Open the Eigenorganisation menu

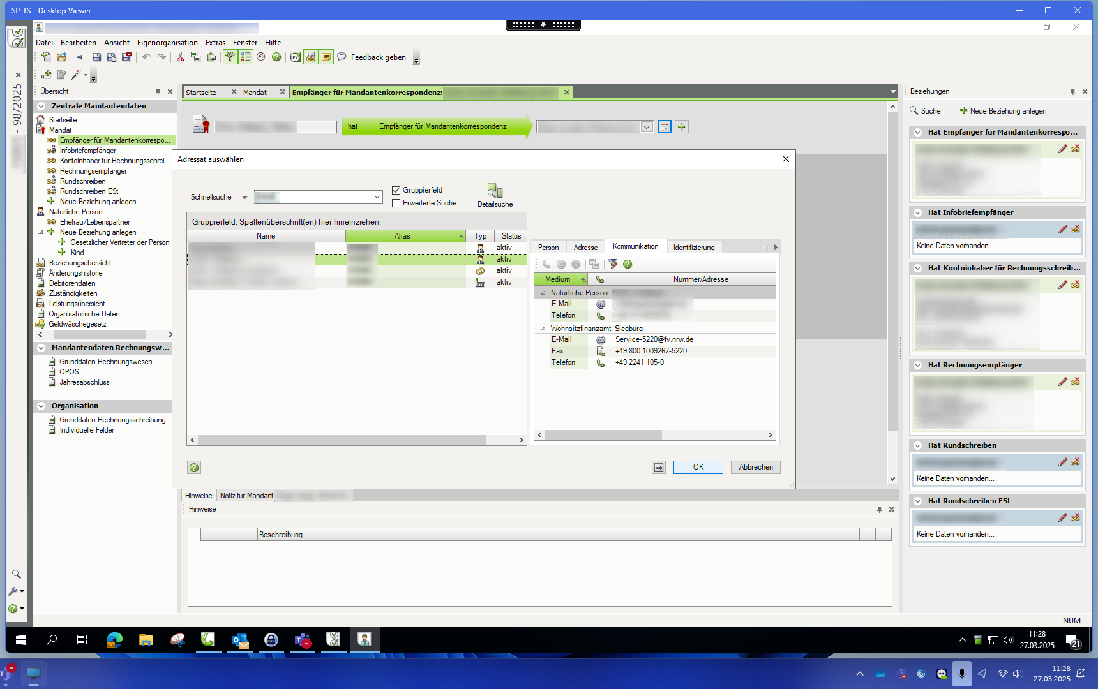tap(167, 43)
